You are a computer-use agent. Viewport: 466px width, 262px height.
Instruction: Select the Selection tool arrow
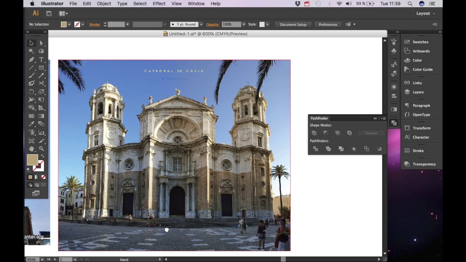point(32,43)
